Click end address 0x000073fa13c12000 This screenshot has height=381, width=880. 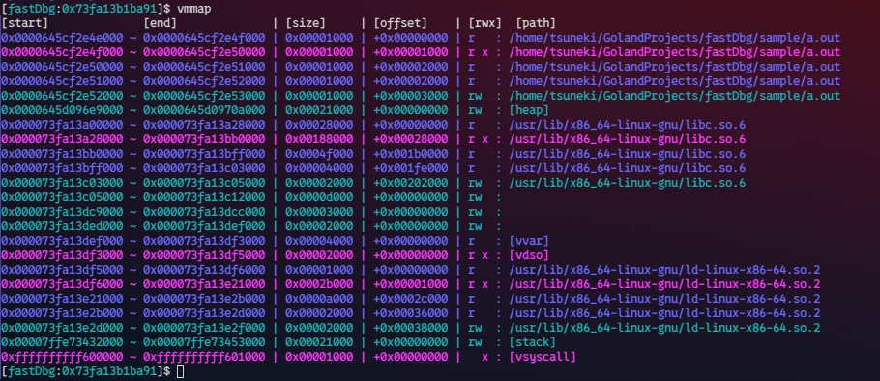point(204,197)
